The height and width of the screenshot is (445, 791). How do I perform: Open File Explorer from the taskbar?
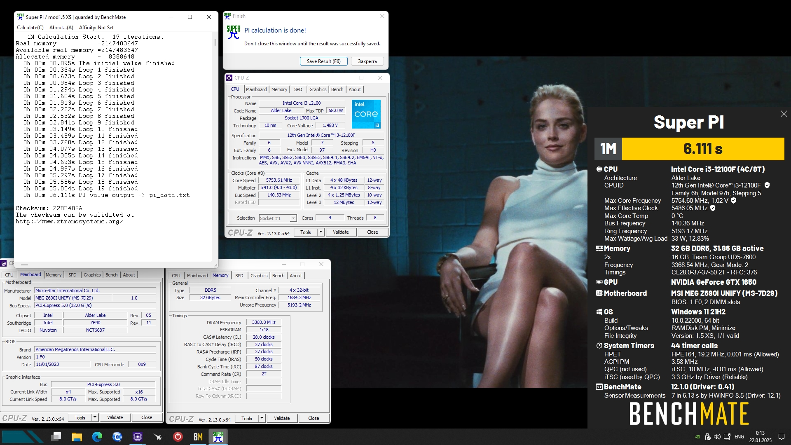coord(77,437)
